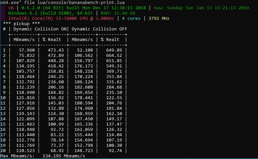Image resolution: width=258 pixels, height=159 pixels.
Task: Click the 'Max Mbeams/s:' summary label
Action: click(18, 156)
